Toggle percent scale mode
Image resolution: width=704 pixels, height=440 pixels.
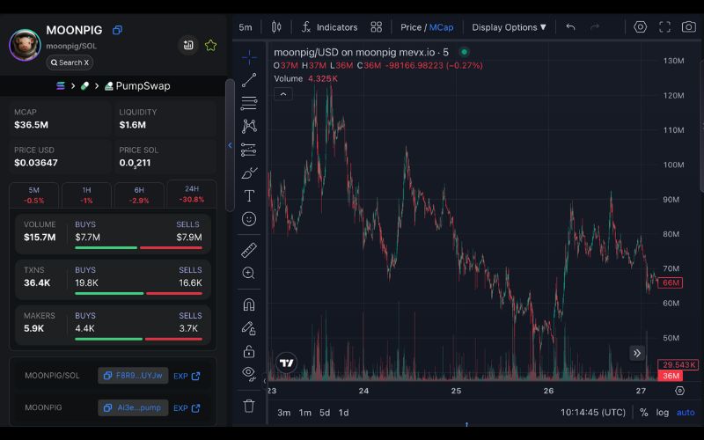(644, 412)
